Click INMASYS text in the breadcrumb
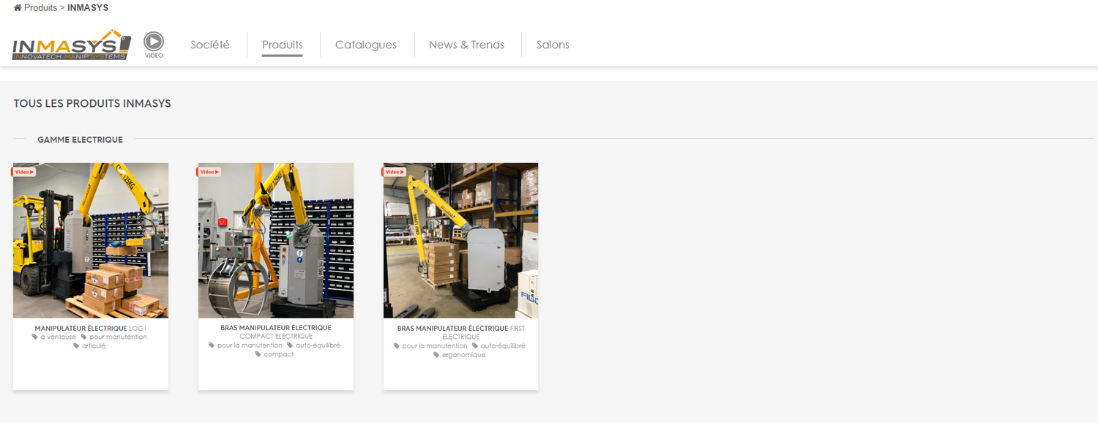 click(x=88, y=7)
